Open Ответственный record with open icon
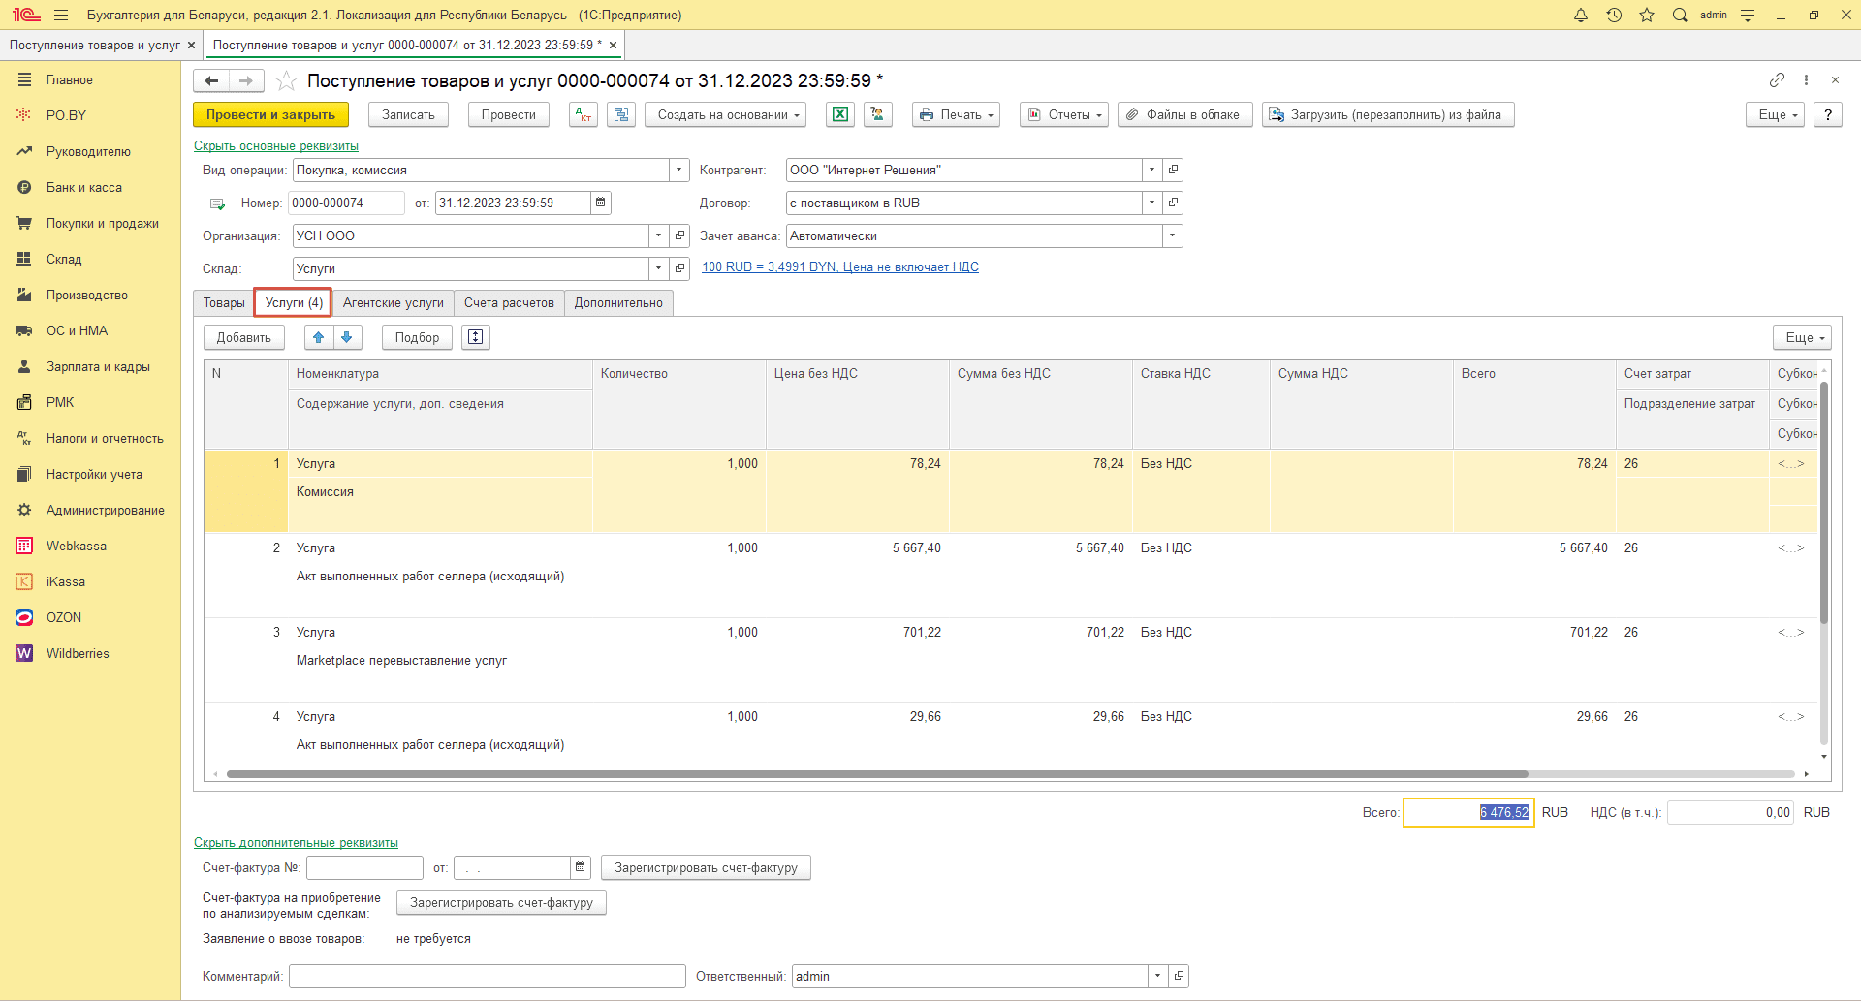 click(1179, 976)
